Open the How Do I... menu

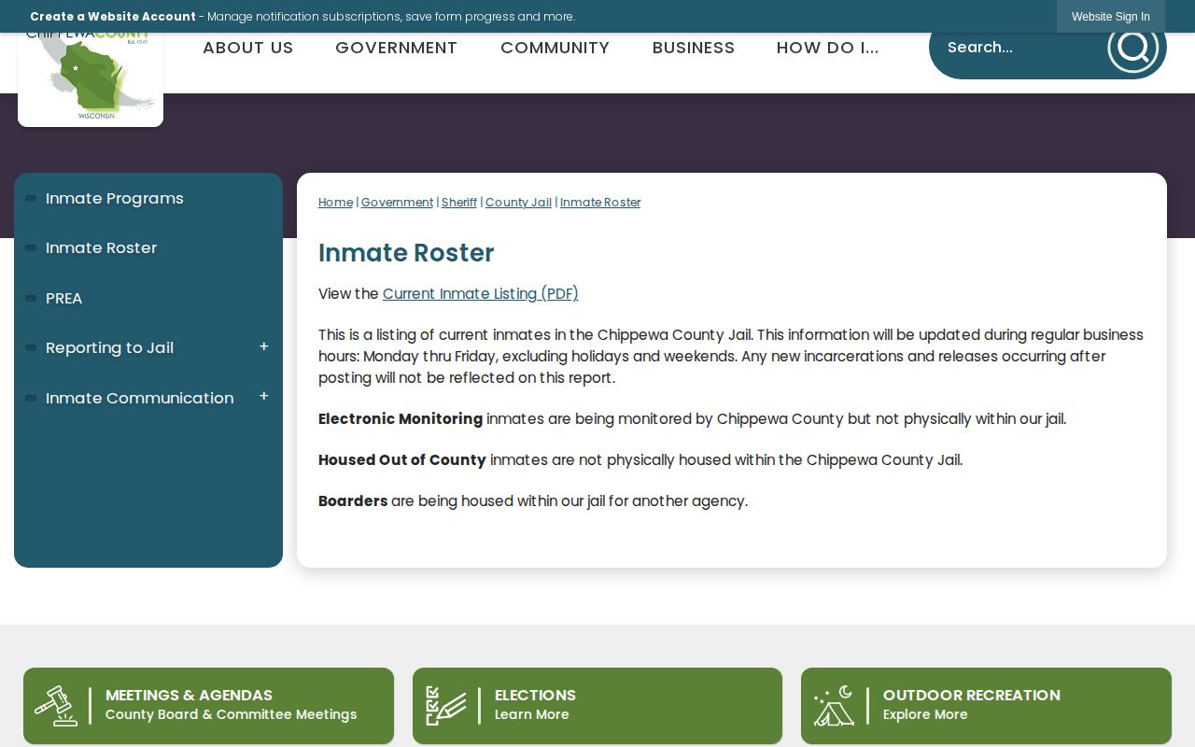coord(828,48)
